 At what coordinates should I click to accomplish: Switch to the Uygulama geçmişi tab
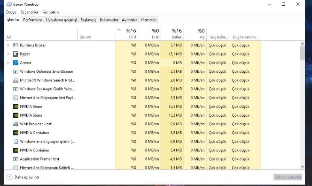pyautogui.click(x=61, y=20)
